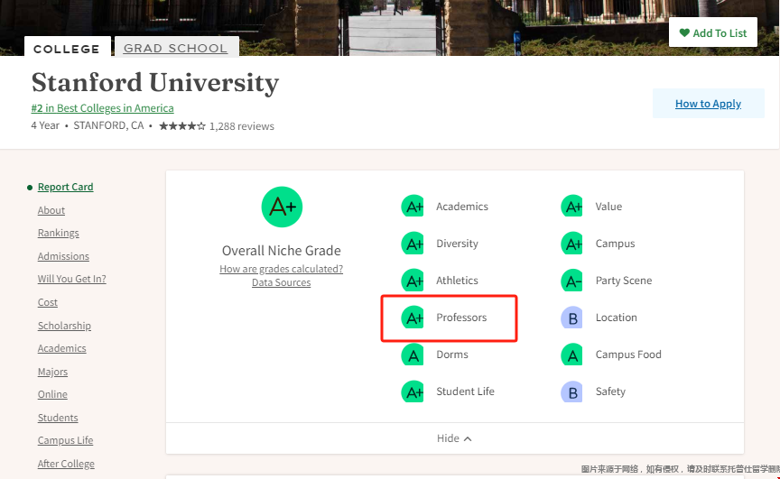Open After College in the sidebar
The width and height of the screenshot is (780, 479).
(x=66, y=464)
